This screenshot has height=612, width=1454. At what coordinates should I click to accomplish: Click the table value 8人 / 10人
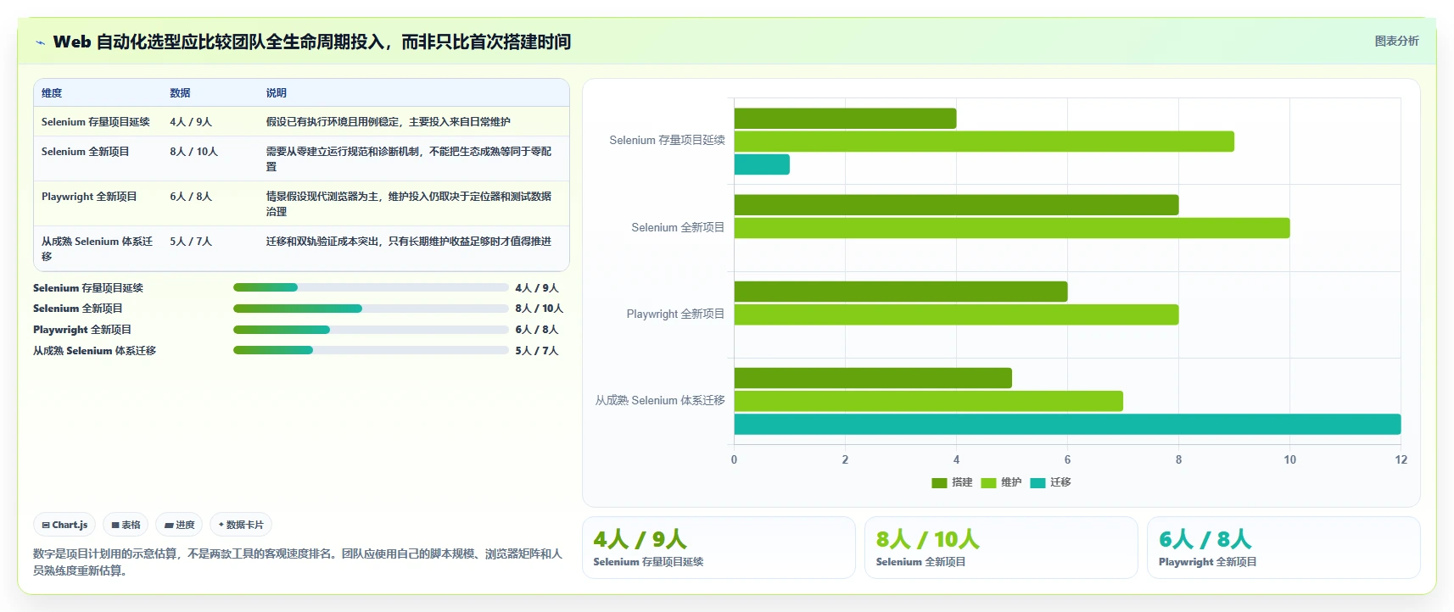coord(194,152)
